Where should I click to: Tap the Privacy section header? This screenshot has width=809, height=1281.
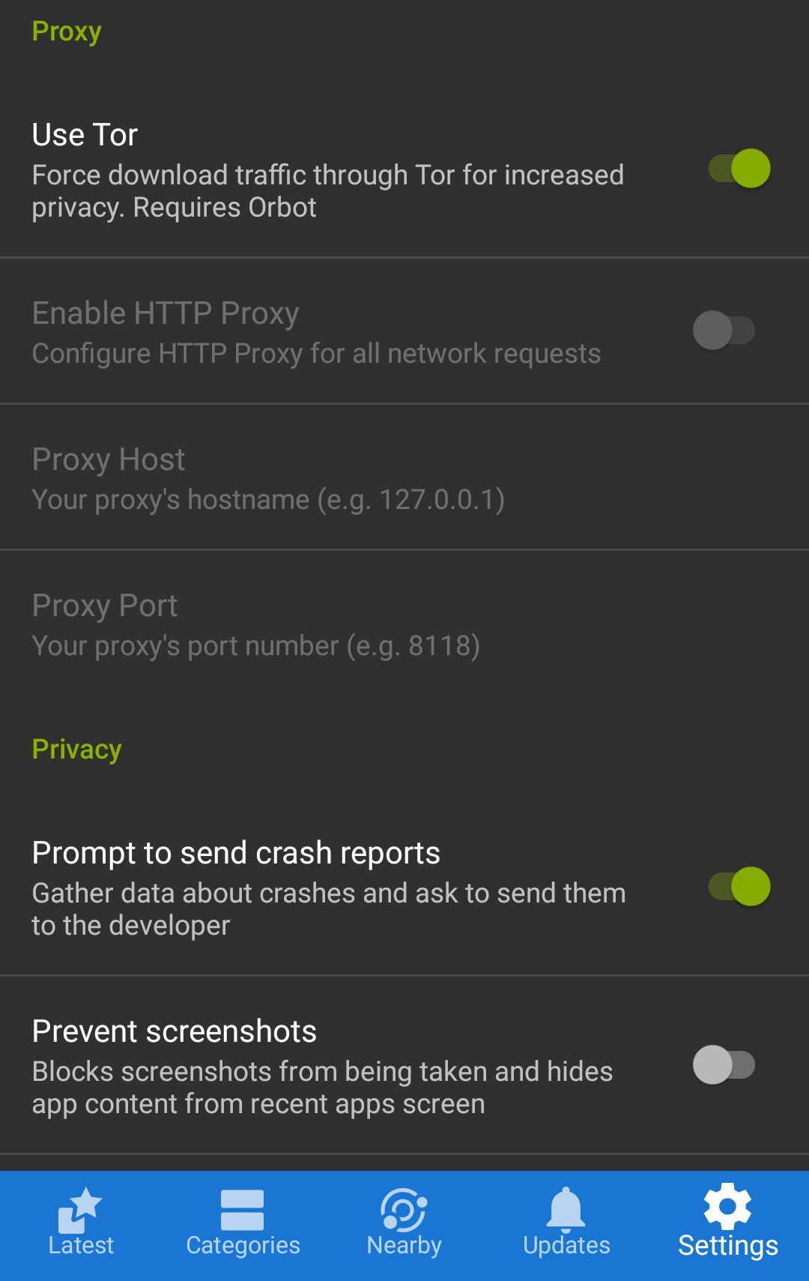(76, 748)
